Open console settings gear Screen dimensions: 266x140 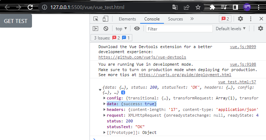261,28
